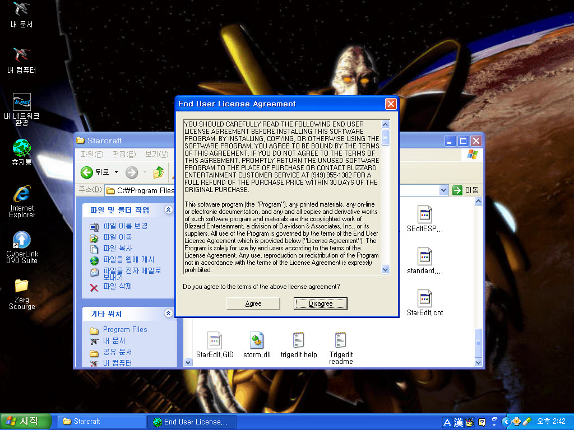Screen dimensions: 574x430
Task: Click the license text scroll down arrow
Action: 385,270
